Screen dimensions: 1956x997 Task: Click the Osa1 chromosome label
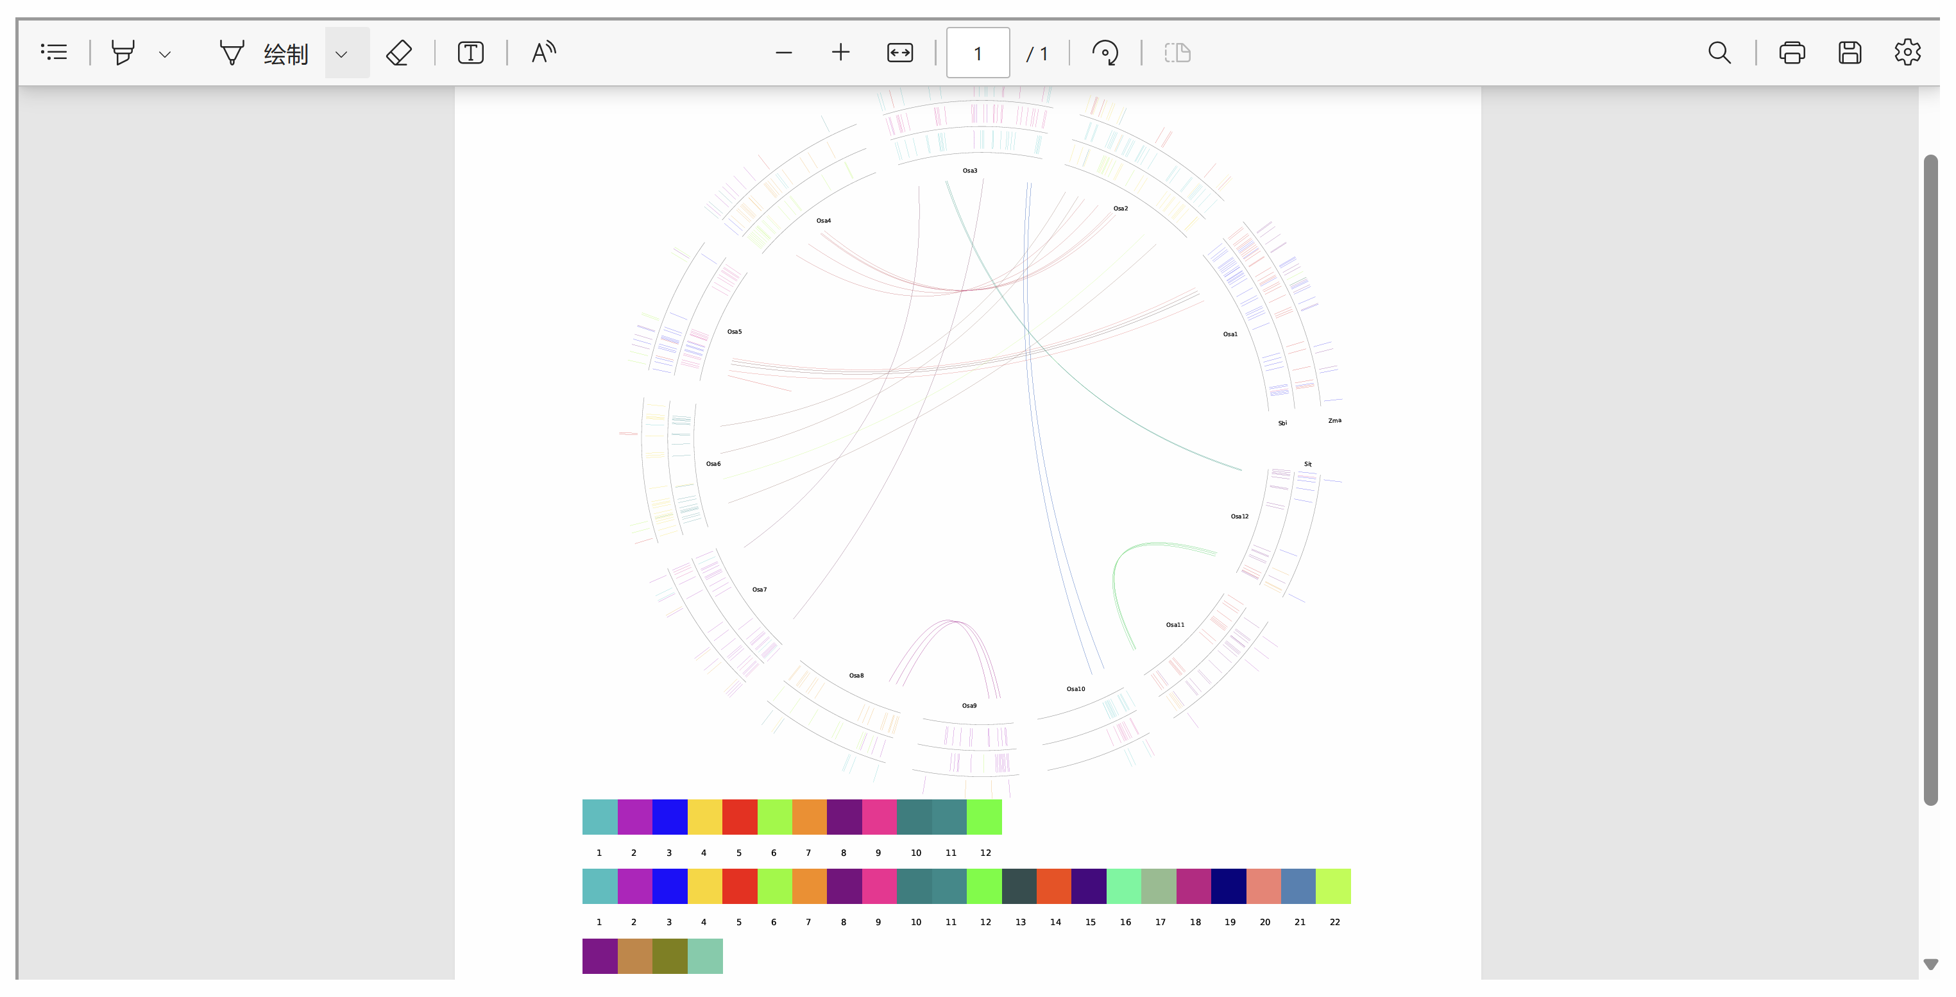point(1230,334)
